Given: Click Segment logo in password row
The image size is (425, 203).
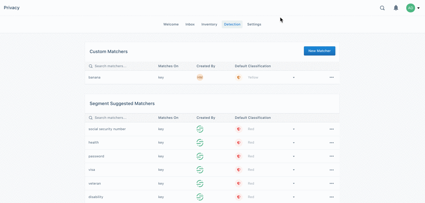Looking at the screenshot, I should click(200, 156).
